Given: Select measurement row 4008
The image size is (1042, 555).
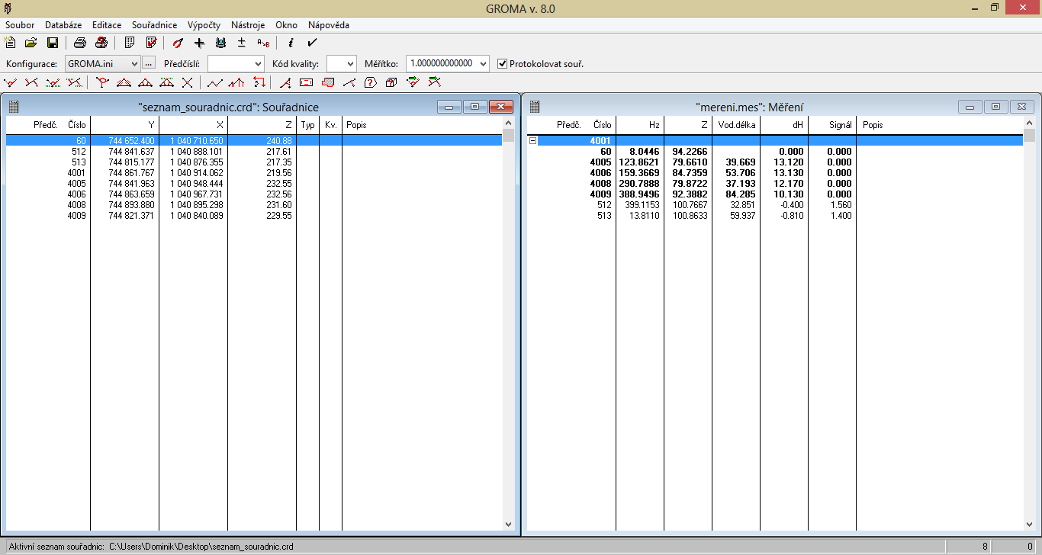Looking at the screenshot, I should (x=775, y=184).
